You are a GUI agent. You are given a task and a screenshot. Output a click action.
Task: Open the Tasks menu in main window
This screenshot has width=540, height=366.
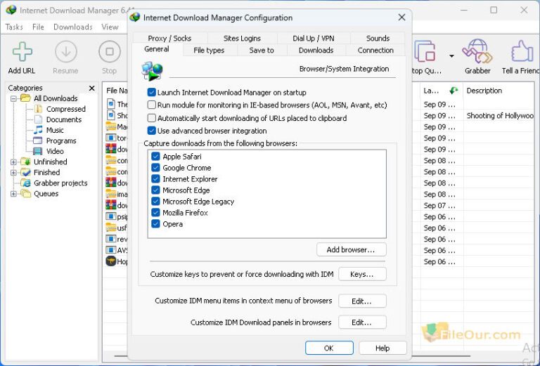click(15, 27)
